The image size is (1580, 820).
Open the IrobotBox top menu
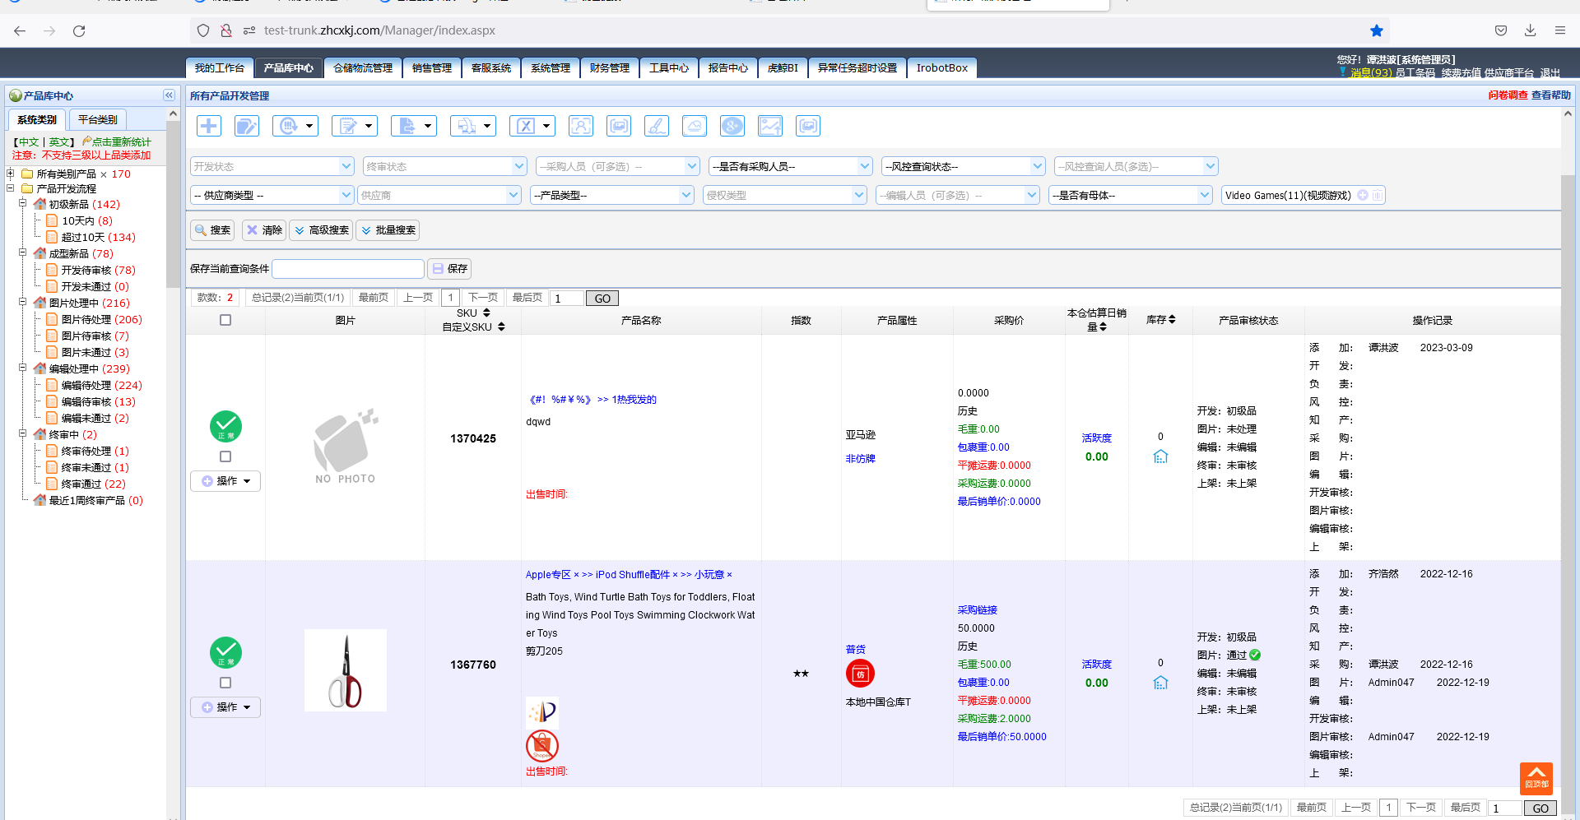942,68
